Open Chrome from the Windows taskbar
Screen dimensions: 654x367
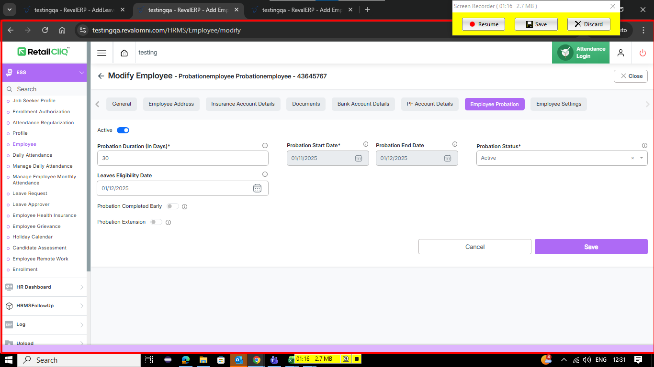(x=257, y=360)
